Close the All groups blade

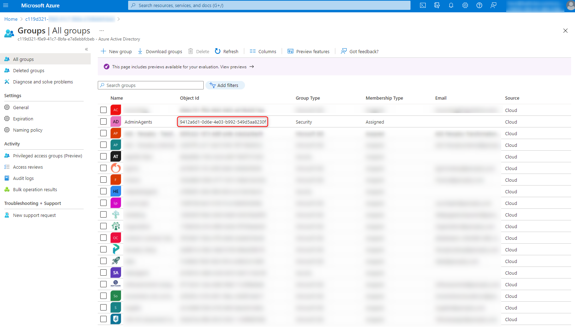(565, 31)
